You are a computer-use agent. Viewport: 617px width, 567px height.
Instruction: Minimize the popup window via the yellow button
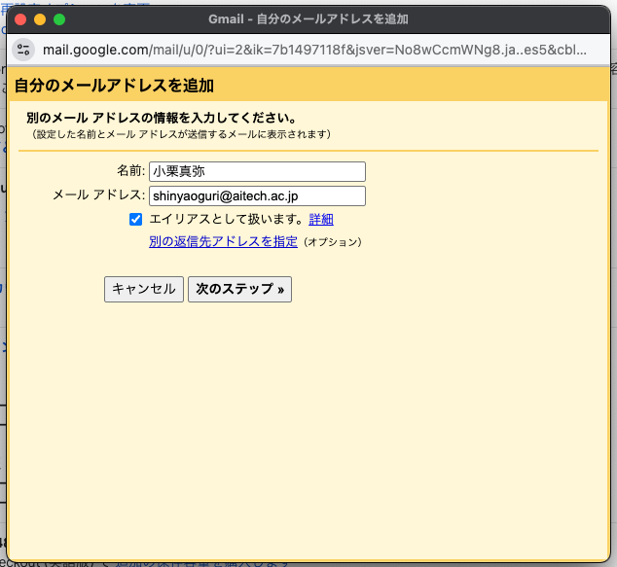click(x=40, y=19)
